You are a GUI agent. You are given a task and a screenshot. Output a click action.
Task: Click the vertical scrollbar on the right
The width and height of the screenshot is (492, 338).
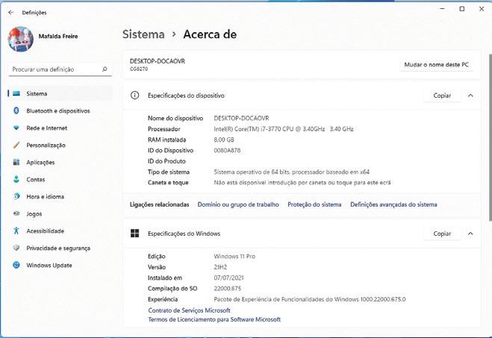coord(490,137)
